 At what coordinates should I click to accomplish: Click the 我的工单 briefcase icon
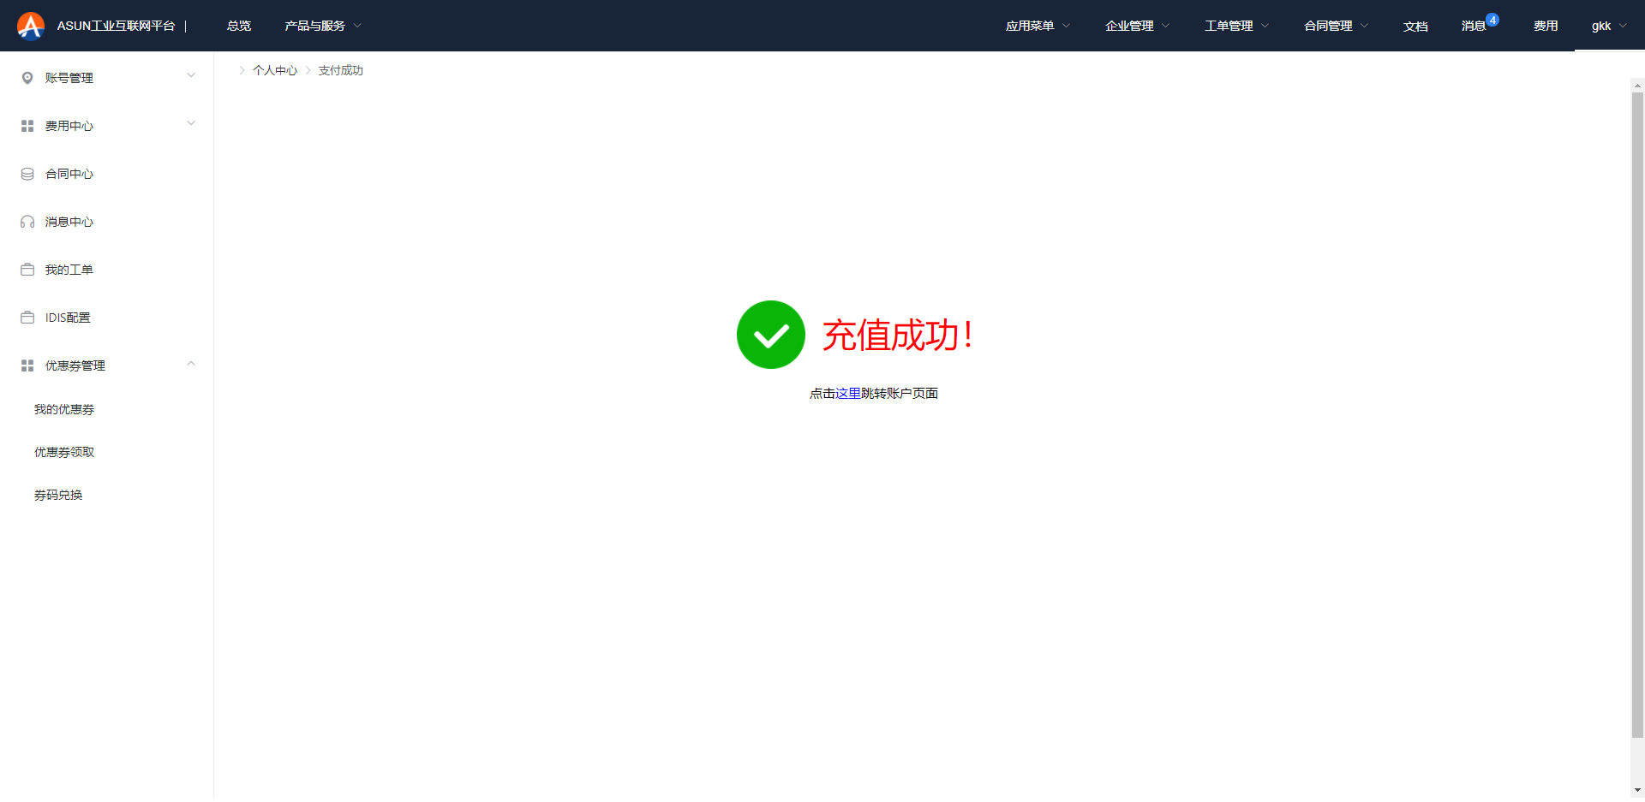(x=27, y=270)
